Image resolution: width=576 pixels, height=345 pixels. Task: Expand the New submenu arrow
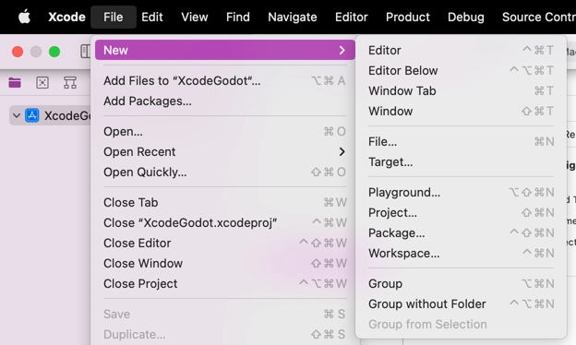[x=342, y=50]
